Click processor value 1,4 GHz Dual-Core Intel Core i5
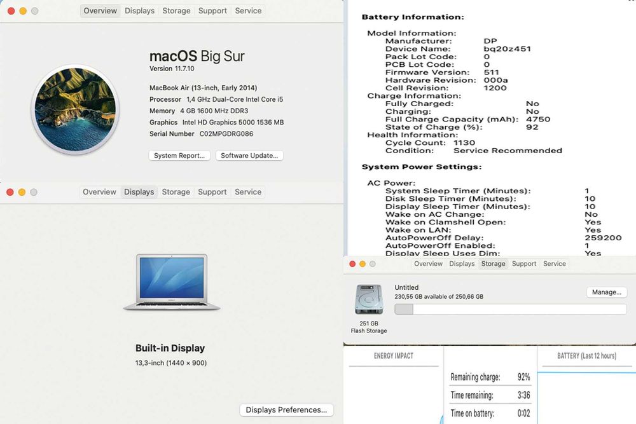Viewport: 636px width, 424px height. pyautogui.click(x=235, y=99)
